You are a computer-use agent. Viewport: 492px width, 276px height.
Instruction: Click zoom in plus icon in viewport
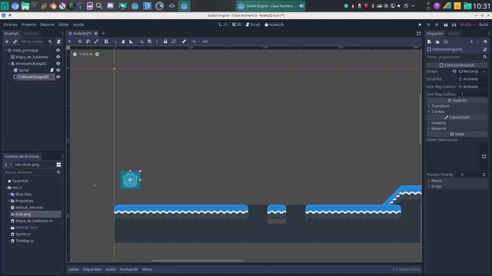pyautogui.click(x=97, y=54)
